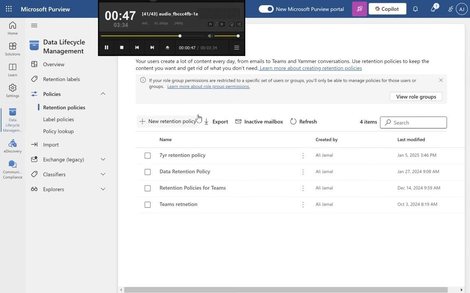The height and width of the screenshot is (293, 470).
Task: Select Data Lifecycle Management rail icon
Action: pos(13,120)
